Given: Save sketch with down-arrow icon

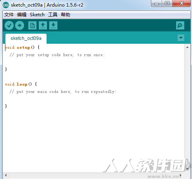Looking at the screenshot, I should point(53,26).
